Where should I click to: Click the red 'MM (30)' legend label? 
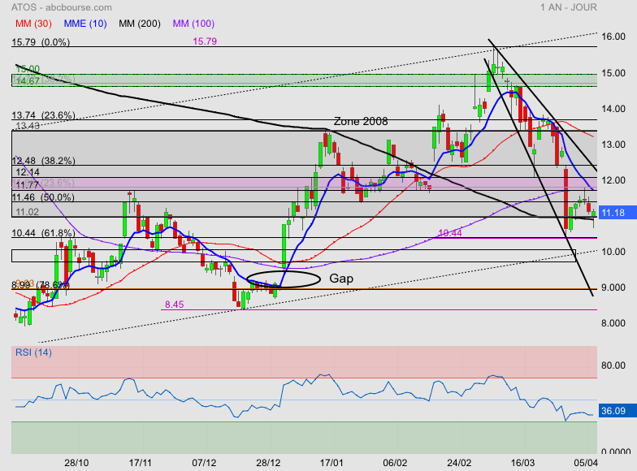tap(33, 24)
